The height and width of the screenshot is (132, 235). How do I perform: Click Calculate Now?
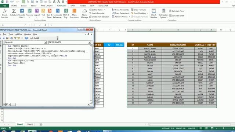point(176,11)
